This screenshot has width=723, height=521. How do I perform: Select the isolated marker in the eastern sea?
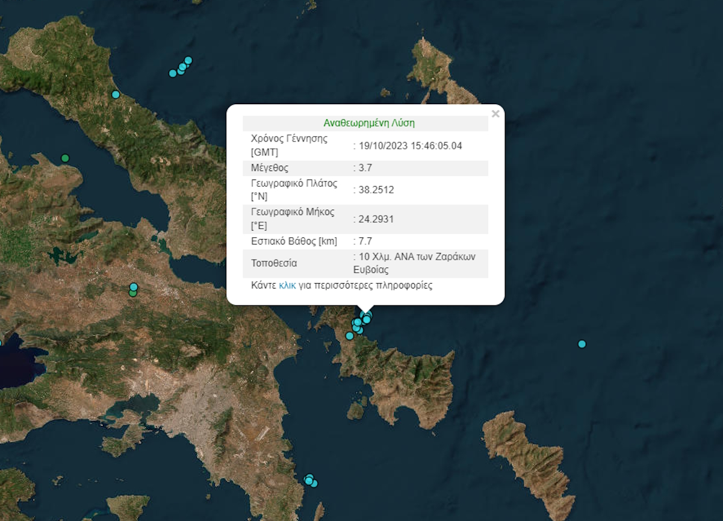pos(582,344)
